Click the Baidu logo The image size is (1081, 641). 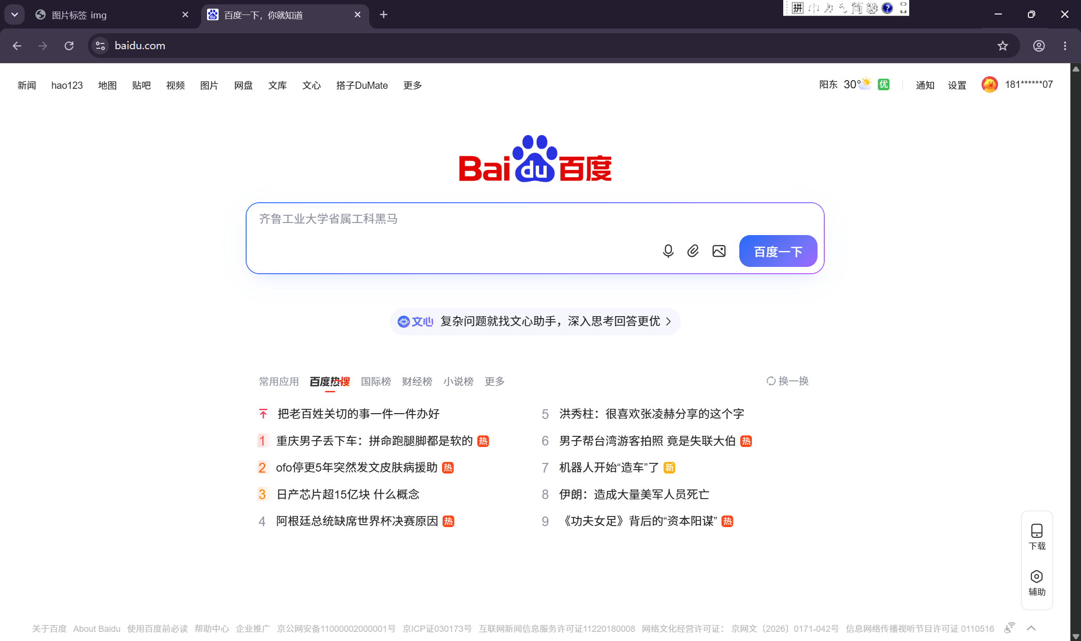pyautogui.click(x=535, y=159)
